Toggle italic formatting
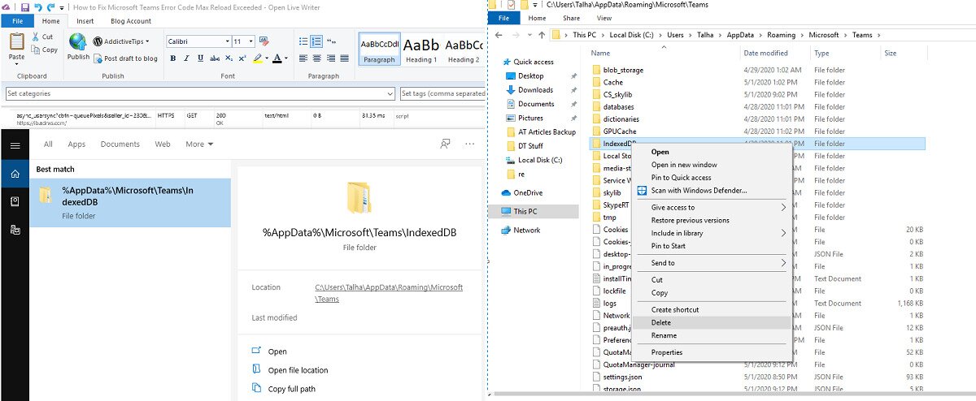The width and height of the screenshot is (976, 401). [x=186, y=58]
